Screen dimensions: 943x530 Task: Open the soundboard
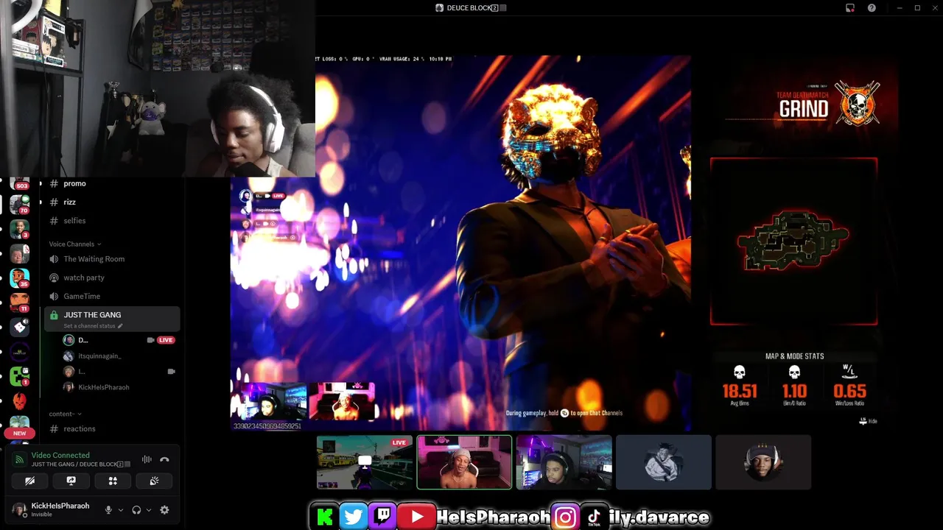click(154, 481)
